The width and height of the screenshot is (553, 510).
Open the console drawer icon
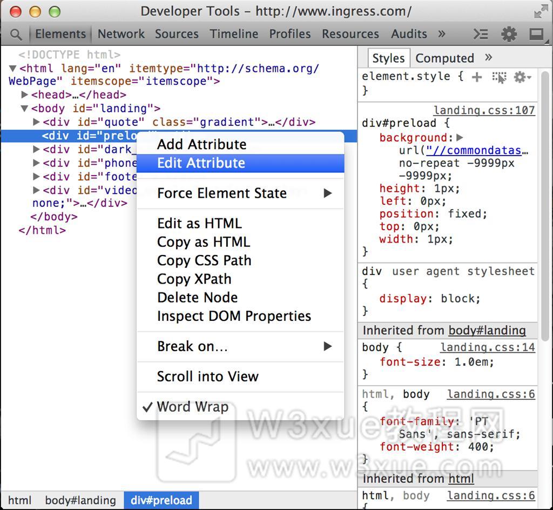click(x=480, y=34)
